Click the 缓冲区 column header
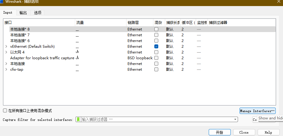 tap(188, 23)
